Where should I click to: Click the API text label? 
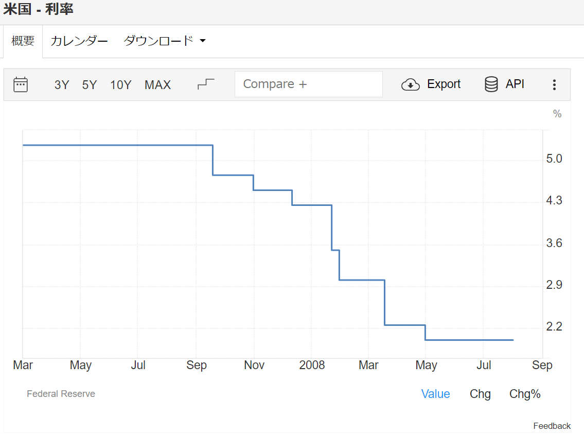click(515, 84)
